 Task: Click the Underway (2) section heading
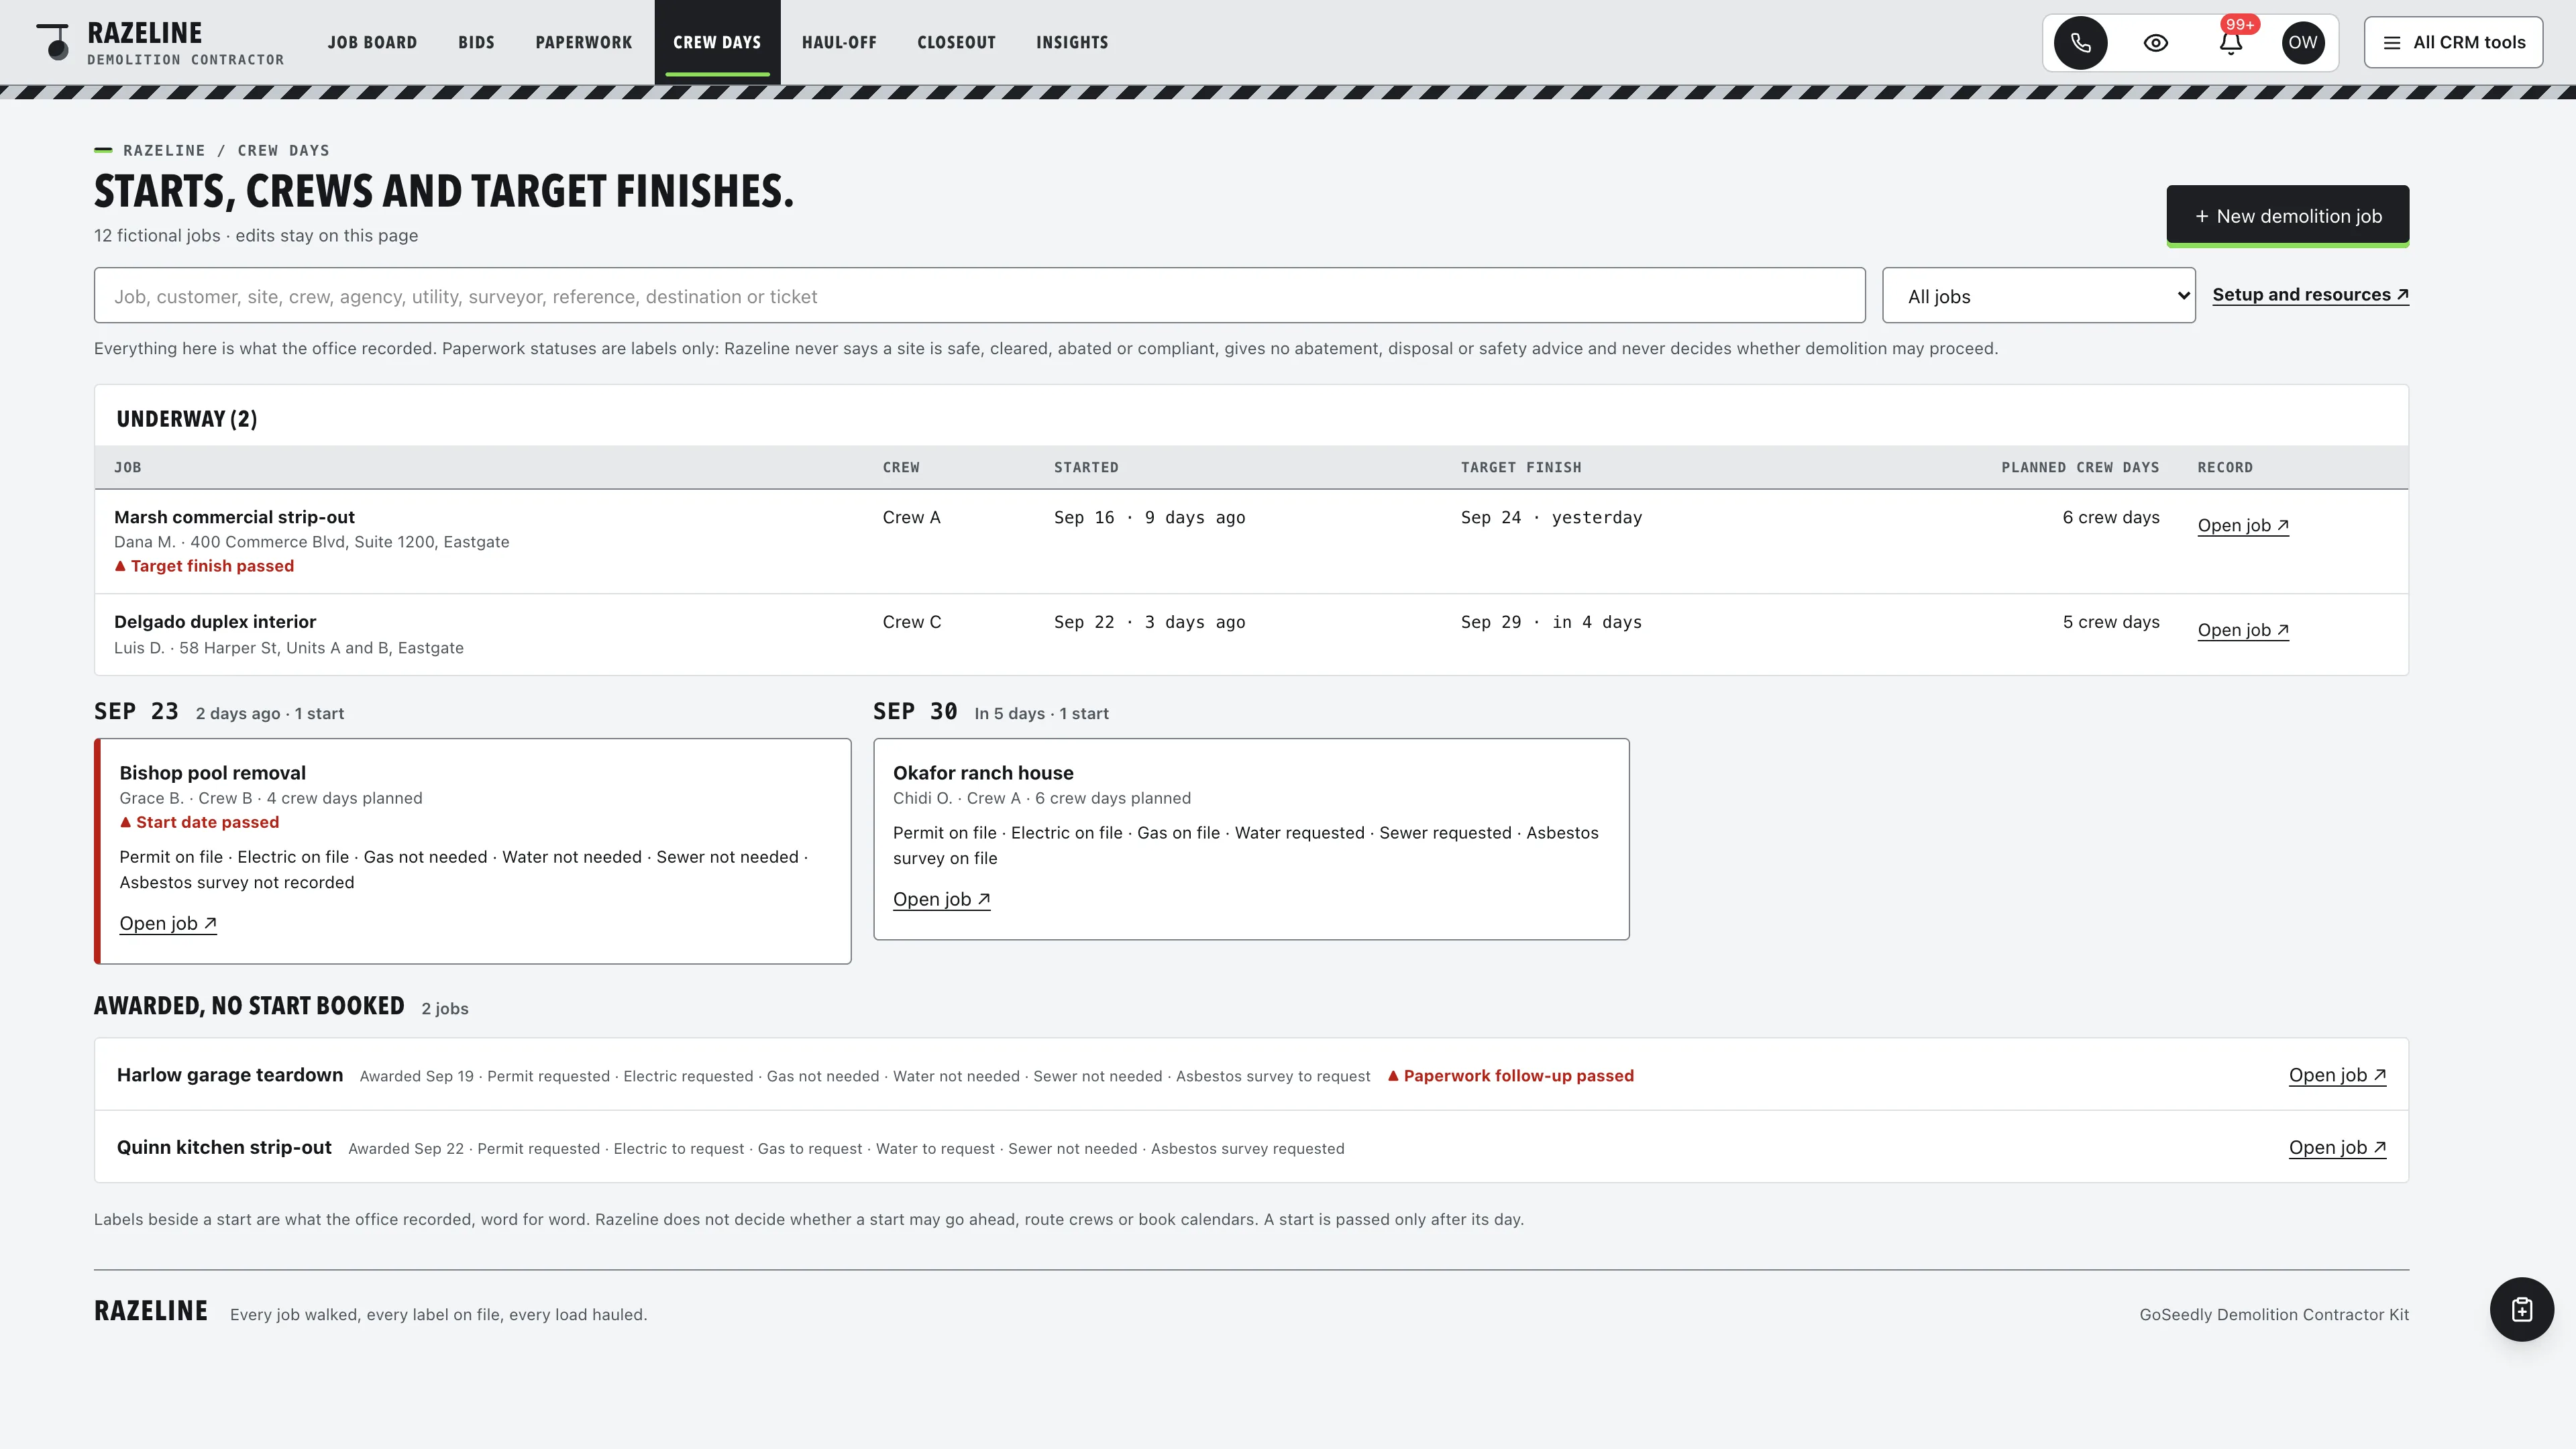click(187, 419)
